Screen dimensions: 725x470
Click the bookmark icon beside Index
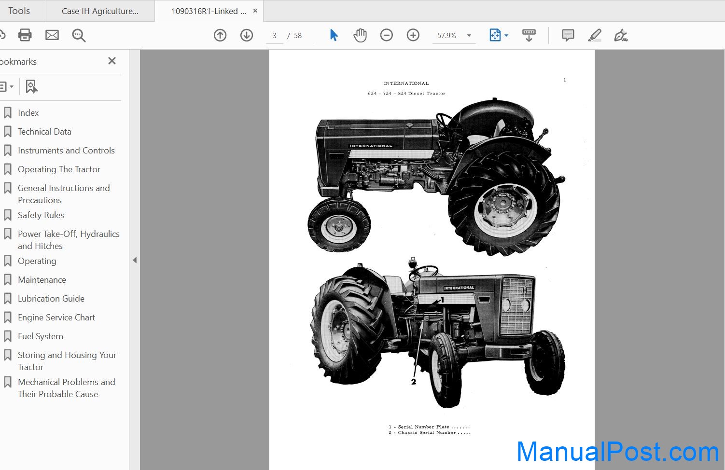[8, 113]
